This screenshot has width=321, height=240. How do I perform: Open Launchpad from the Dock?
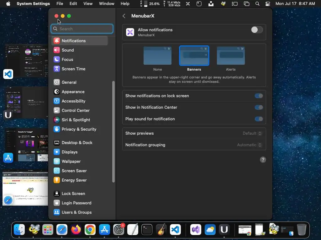point(48,230)
